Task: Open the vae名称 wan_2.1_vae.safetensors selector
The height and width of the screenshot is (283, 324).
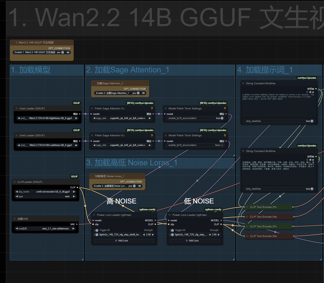Action: click(x=45, y=229)
